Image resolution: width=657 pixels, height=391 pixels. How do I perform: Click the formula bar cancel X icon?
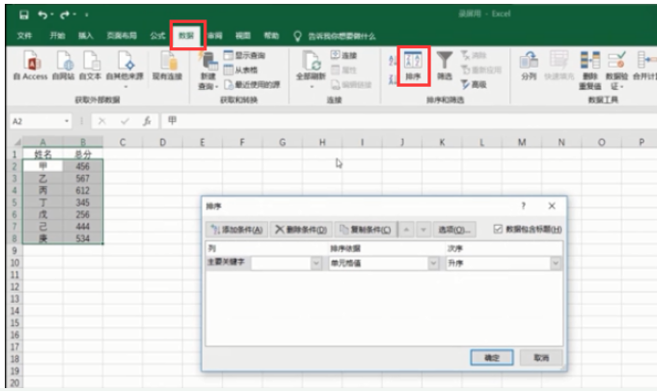[102, 121]
